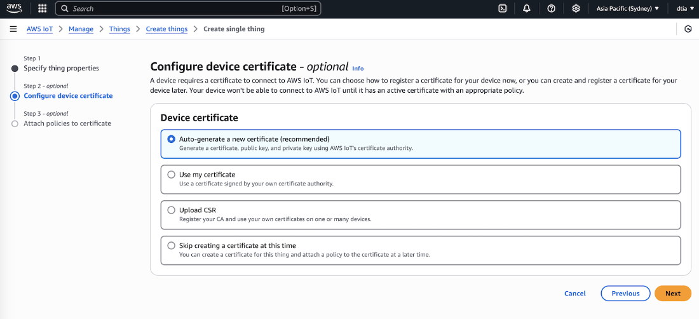This screenshot has height=319, width=699.
Task: Click the AWS logo home icon
Action: click(14, 8)
